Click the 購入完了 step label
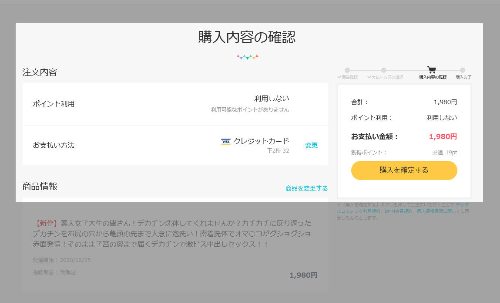 coord(463,77)
